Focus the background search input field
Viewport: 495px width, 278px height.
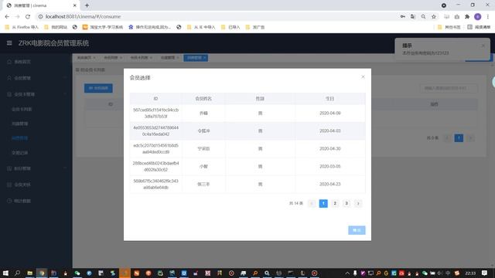[x=449, y=88]
